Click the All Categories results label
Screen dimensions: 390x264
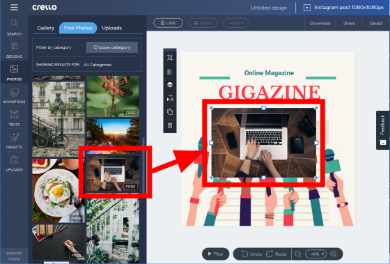tap(97, 65)
